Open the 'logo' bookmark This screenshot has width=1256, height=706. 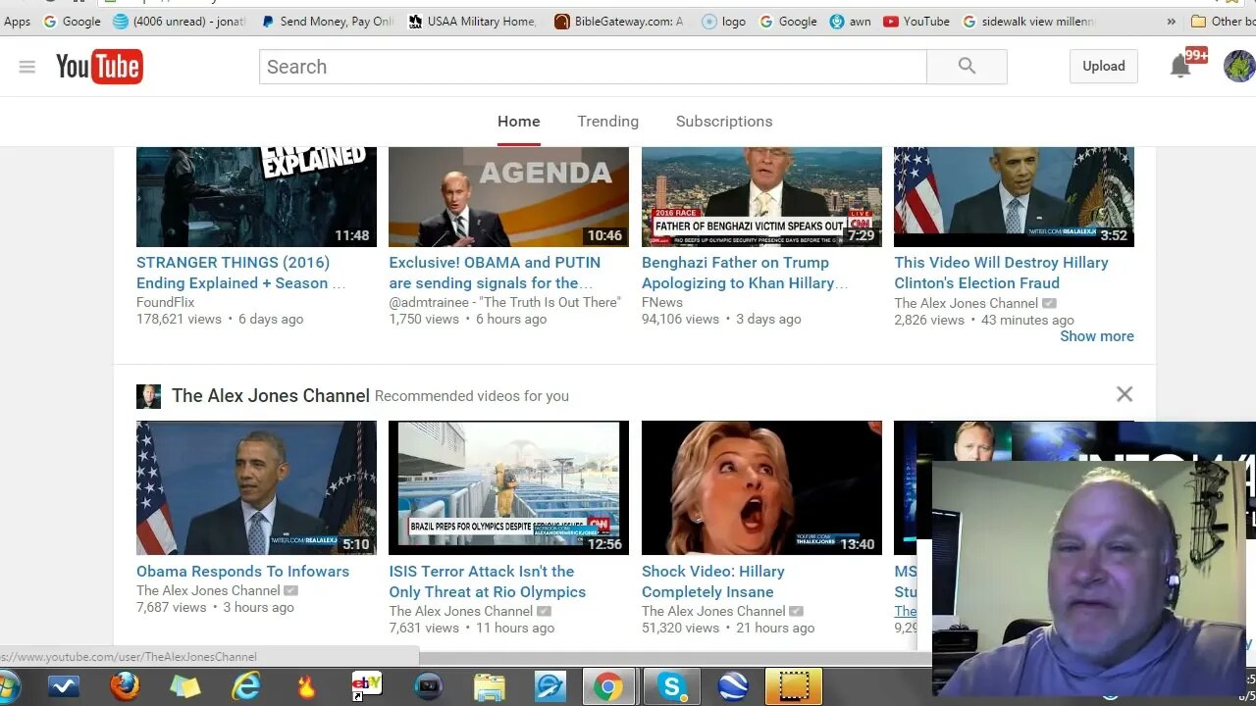click(724, 21)
